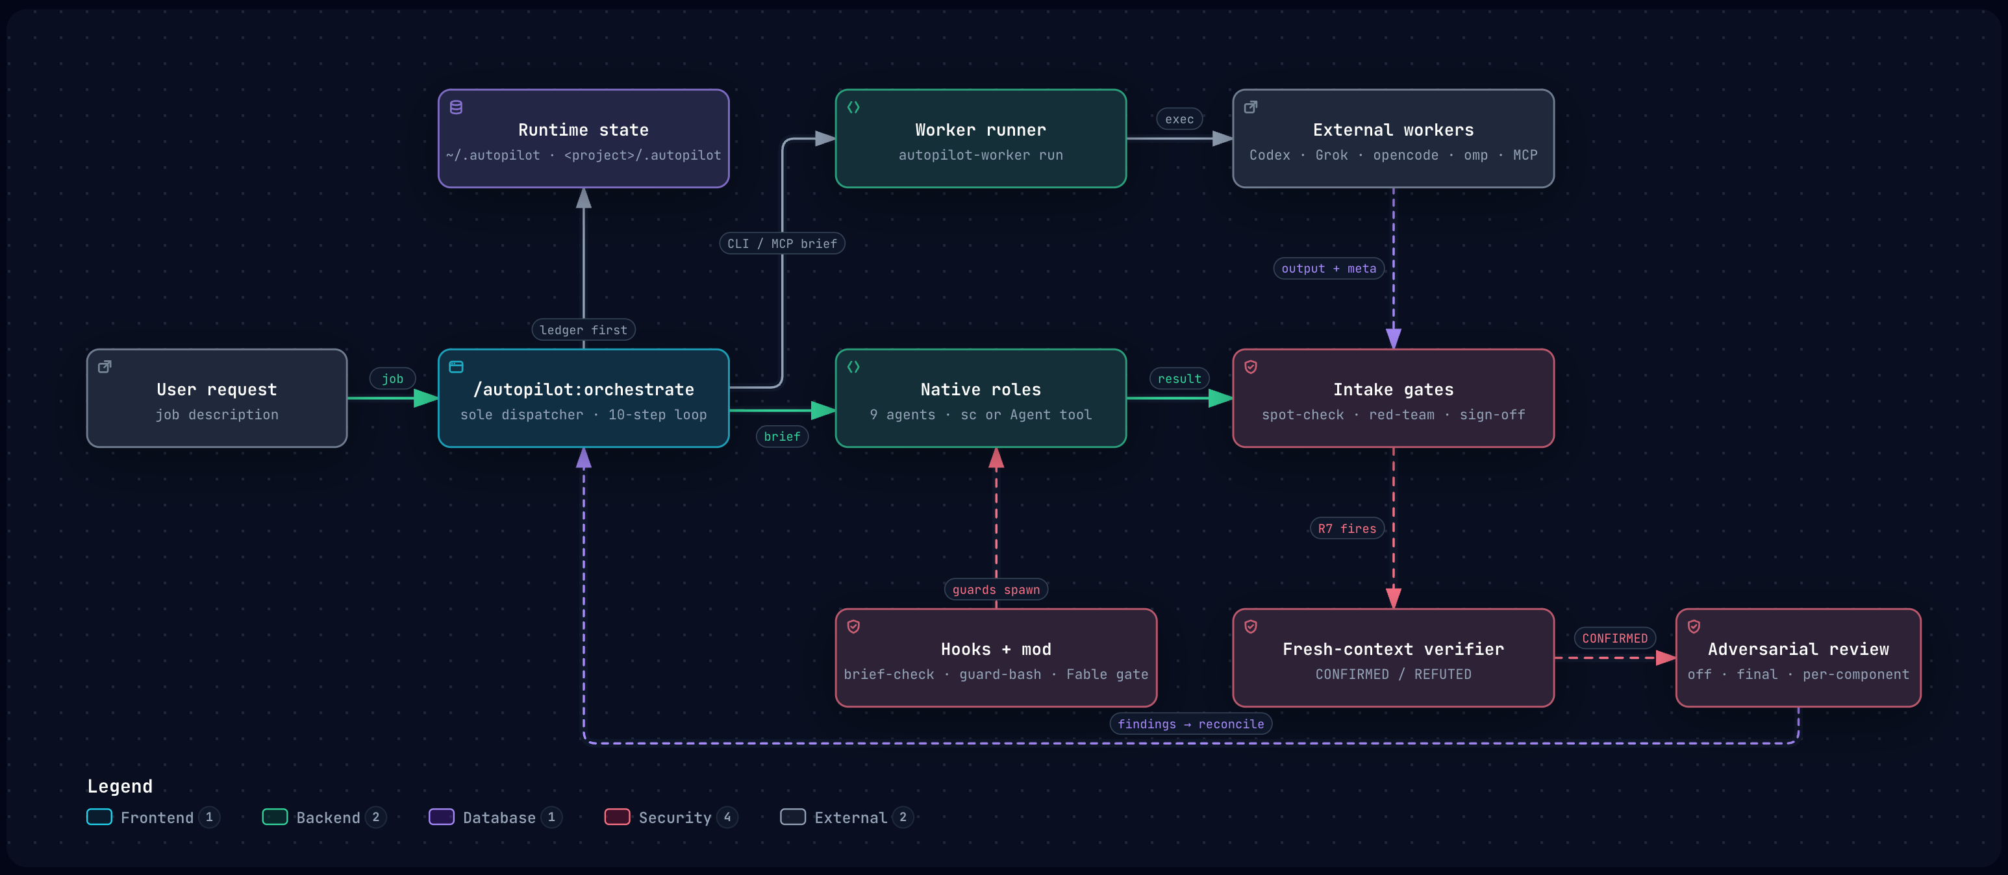The height and width of the screenshot is (875, 2008).
Task: Select the 'exec' edge label
Action: tap(1179, 119)
